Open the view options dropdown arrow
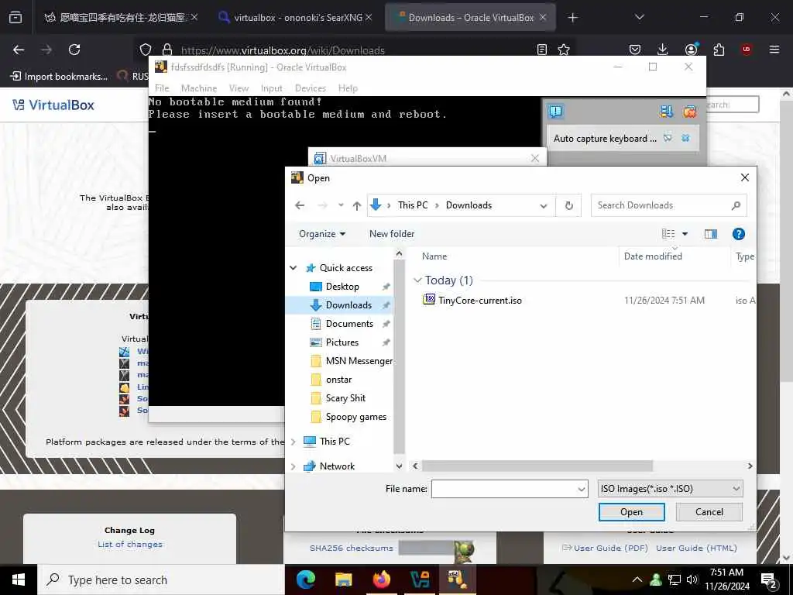Viewport: 793px width, 595px height. click(685, 234)
